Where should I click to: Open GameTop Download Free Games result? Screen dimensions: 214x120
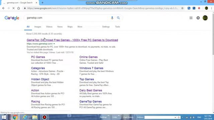coord(72,40)
